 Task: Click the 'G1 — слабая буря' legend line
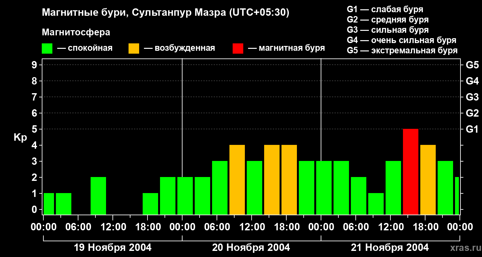point(385,9)
